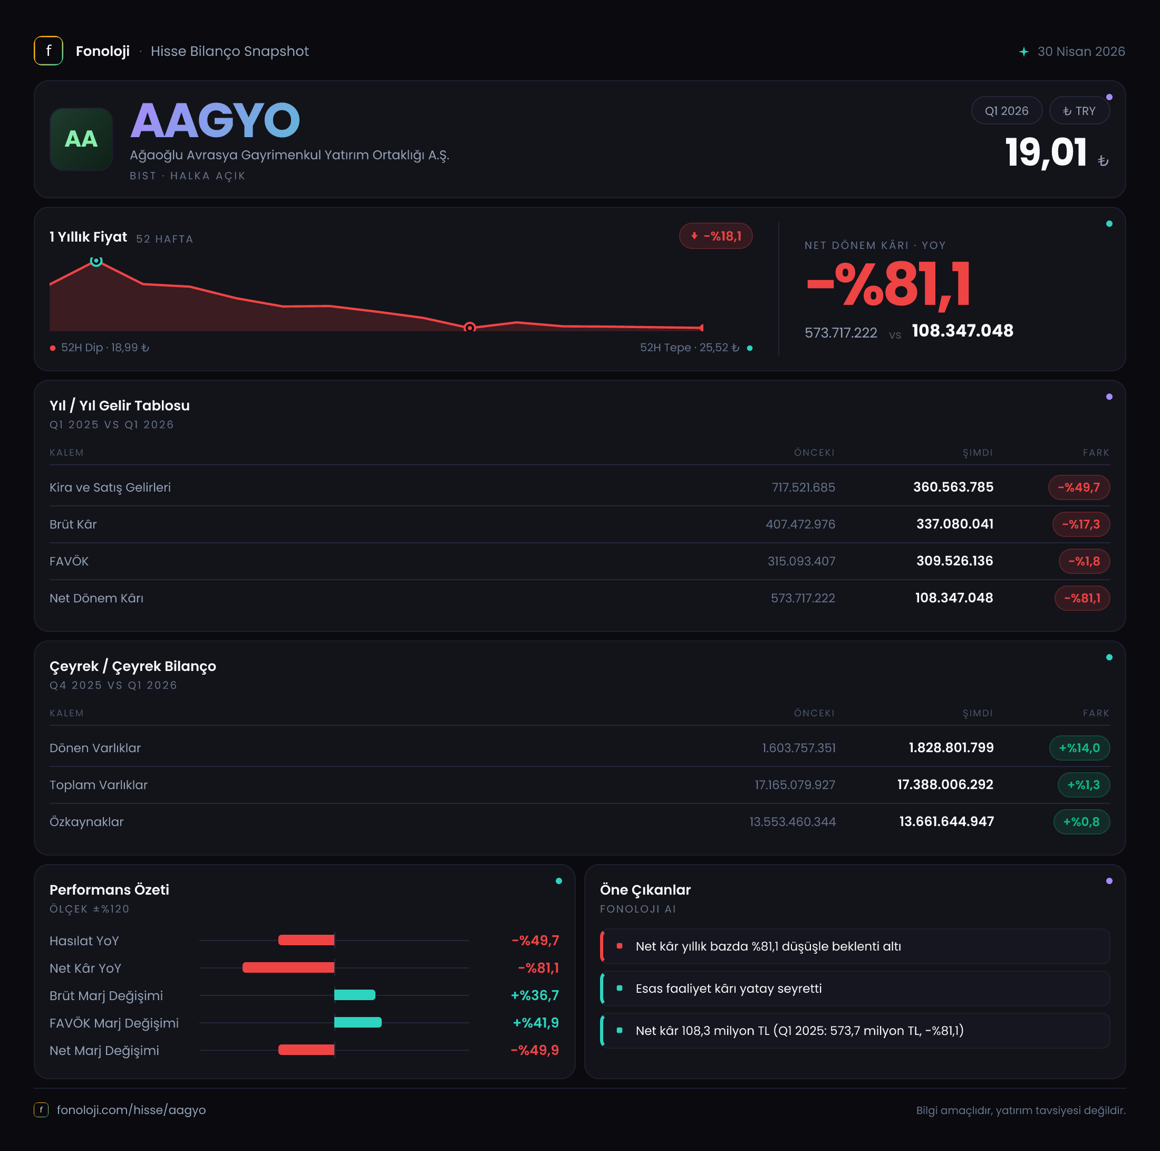Click the red low-point marker on price chart
This screenshot has width=1160, height=1151.
coord(470,328)
